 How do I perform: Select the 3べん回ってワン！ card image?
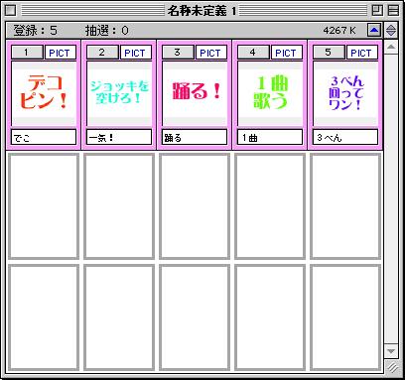(345, 93)
